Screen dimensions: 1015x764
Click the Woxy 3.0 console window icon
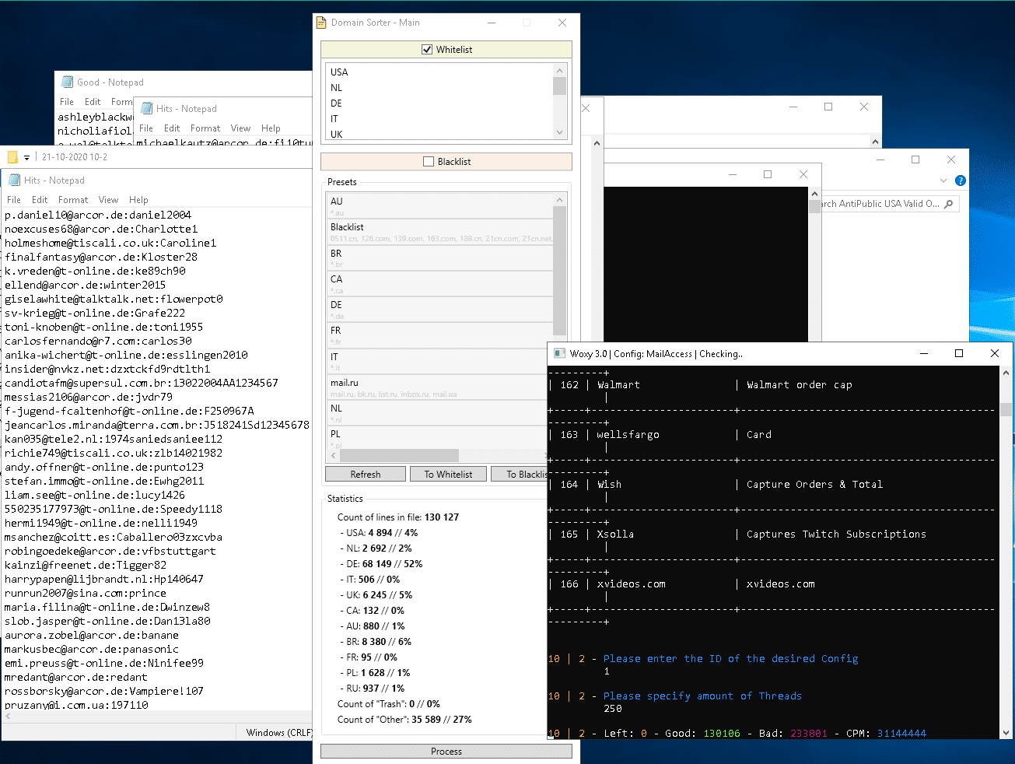pos(559,353)
